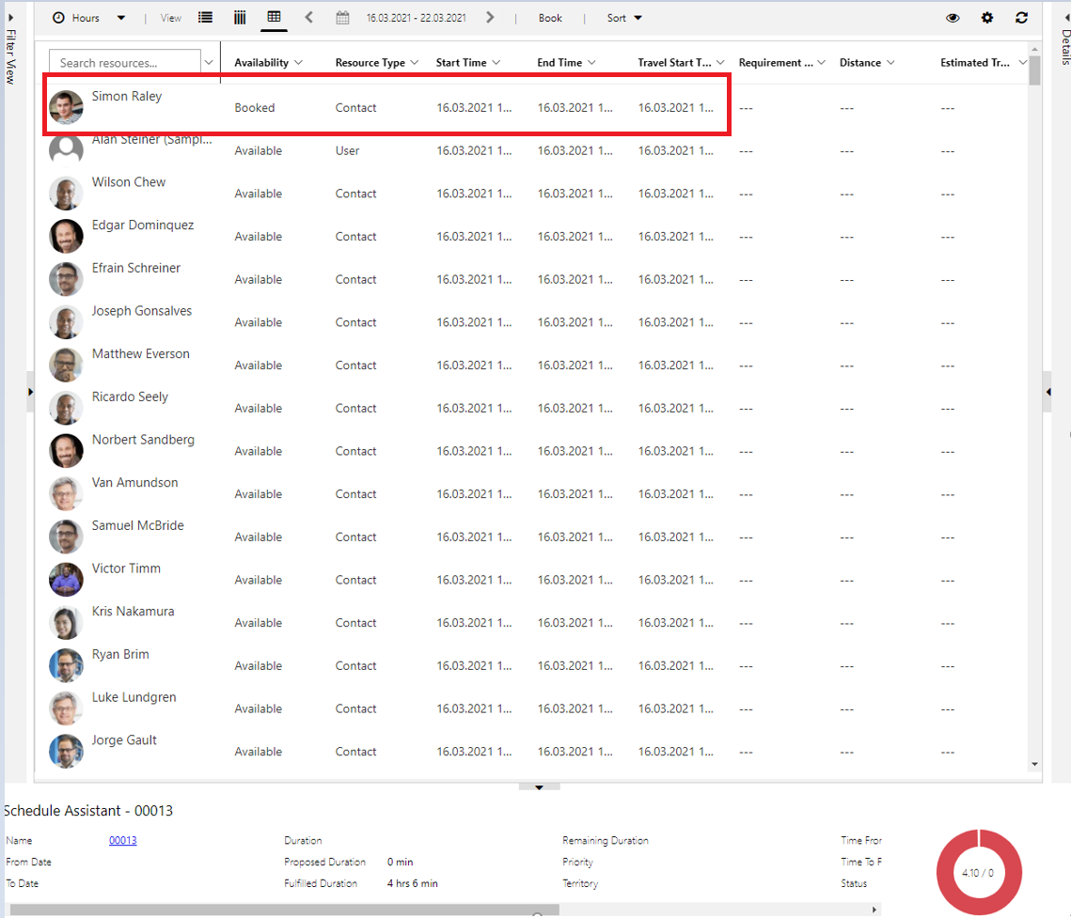Refresh the schedule board
Viewport: 1071px width, 918px height.
click(1022, 18)
